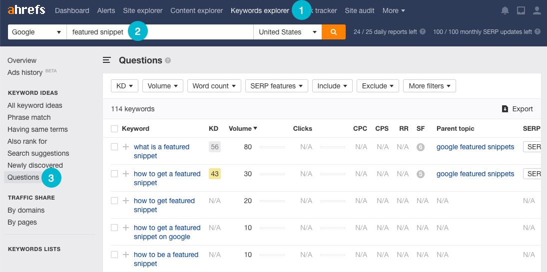Open Site explorer in top navigation

(x=143, y=10)
